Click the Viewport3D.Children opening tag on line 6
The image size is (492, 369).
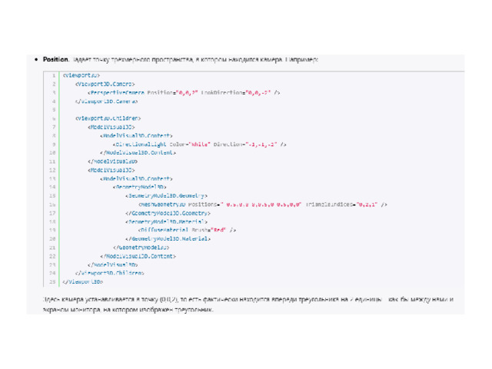[108, 118]
